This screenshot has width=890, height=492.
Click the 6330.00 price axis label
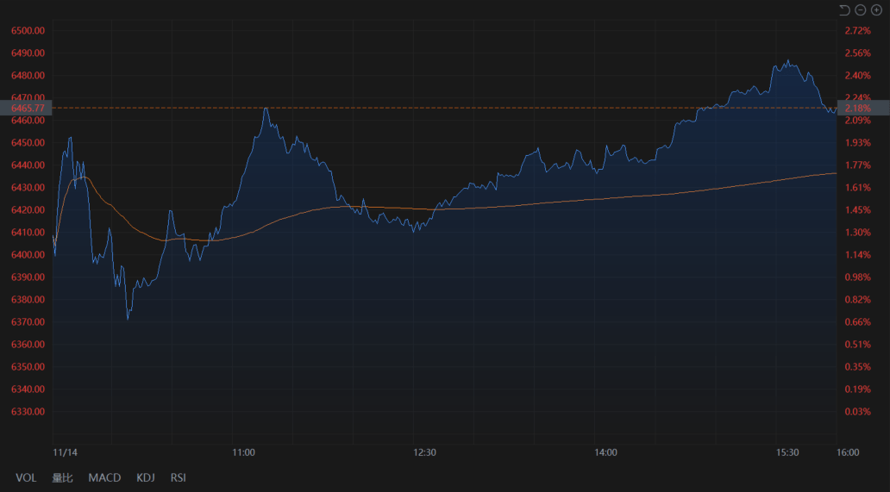pos(28,412)
